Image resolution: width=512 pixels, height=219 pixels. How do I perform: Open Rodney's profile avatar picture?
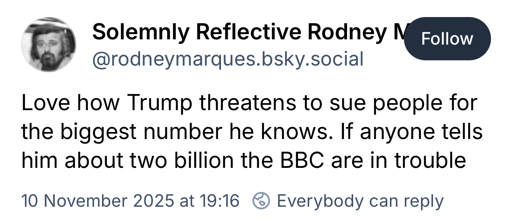[x=49, y=45]
